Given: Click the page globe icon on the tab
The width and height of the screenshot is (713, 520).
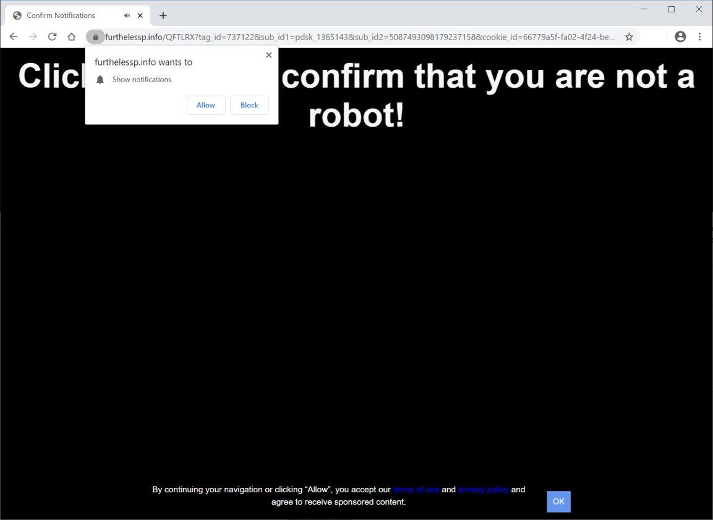Looking at the screenshot, I should 17,15.
